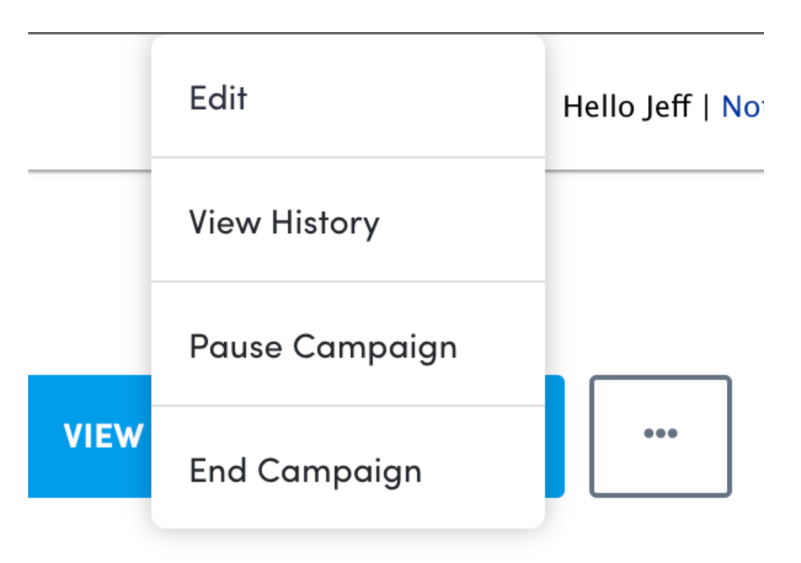Click the blue link after Hello Jeff
The image size is (801, 563).
pos(741,107)
